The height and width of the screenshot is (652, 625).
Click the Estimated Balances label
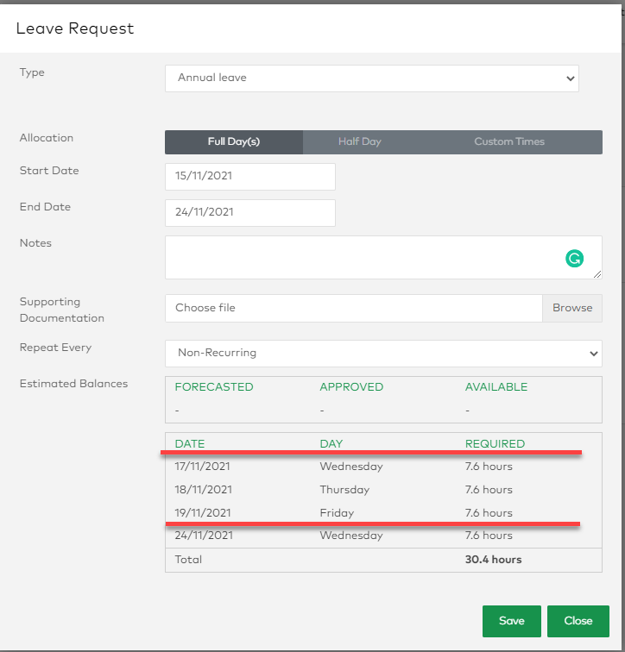[x=73, y=384]
